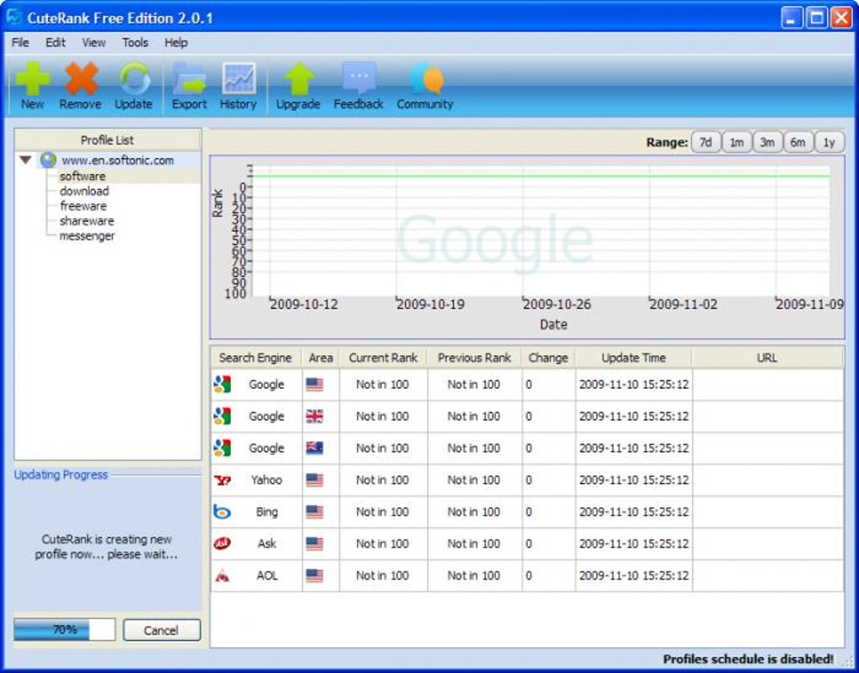Click the 2009-10-26 date label on chart

557,305
